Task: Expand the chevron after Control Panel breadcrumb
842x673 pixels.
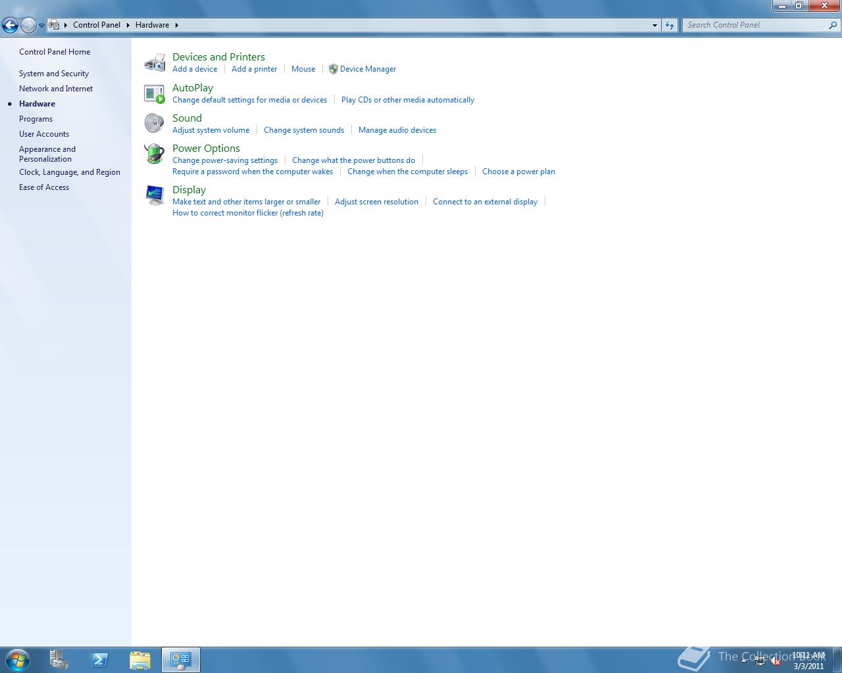Action: (128, 25)
